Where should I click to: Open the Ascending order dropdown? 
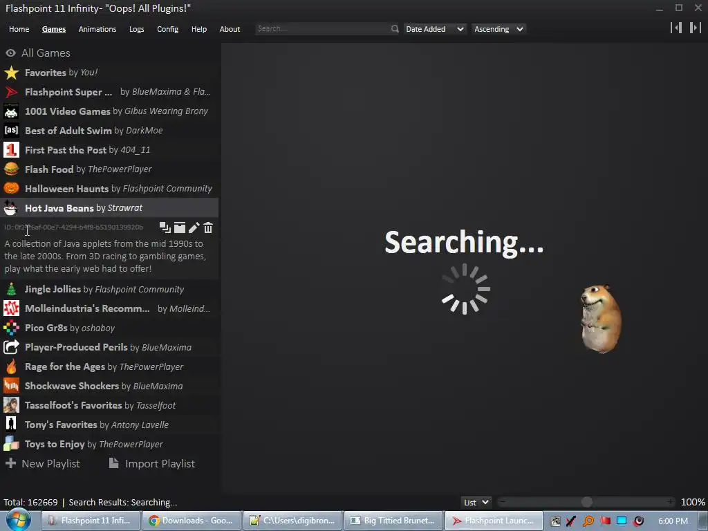tap(499, 29)
